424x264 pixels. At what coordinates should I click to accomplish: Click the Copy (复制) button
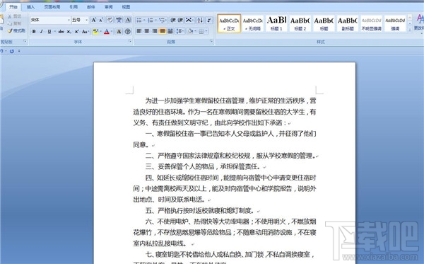[x=14, y=23]
